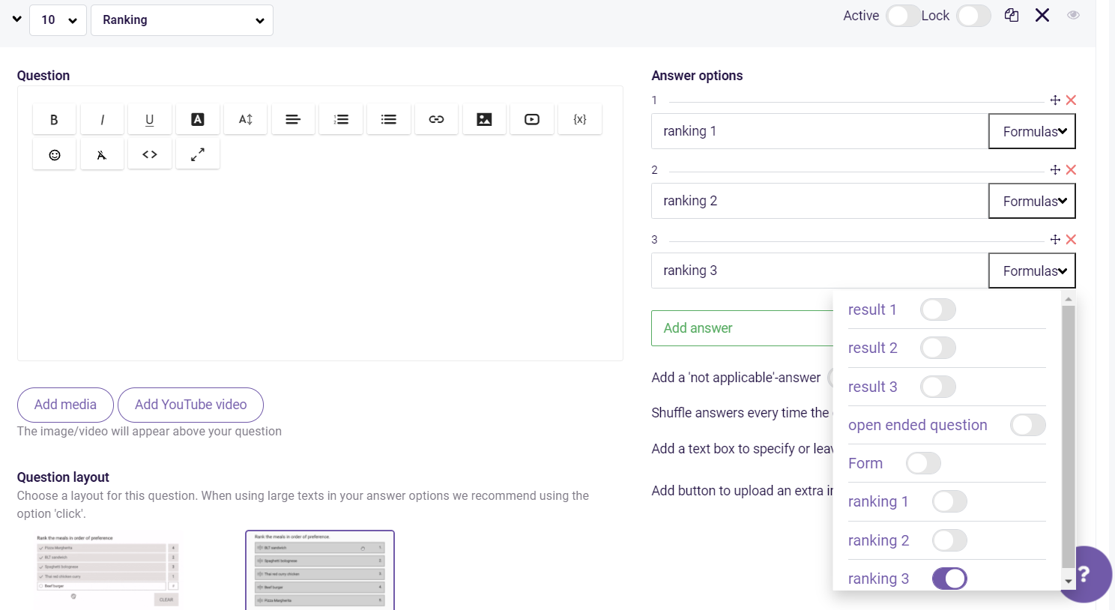Viewport: 1115px width, 610px height.
Task: Insert an image into the question
Action: 484,118
